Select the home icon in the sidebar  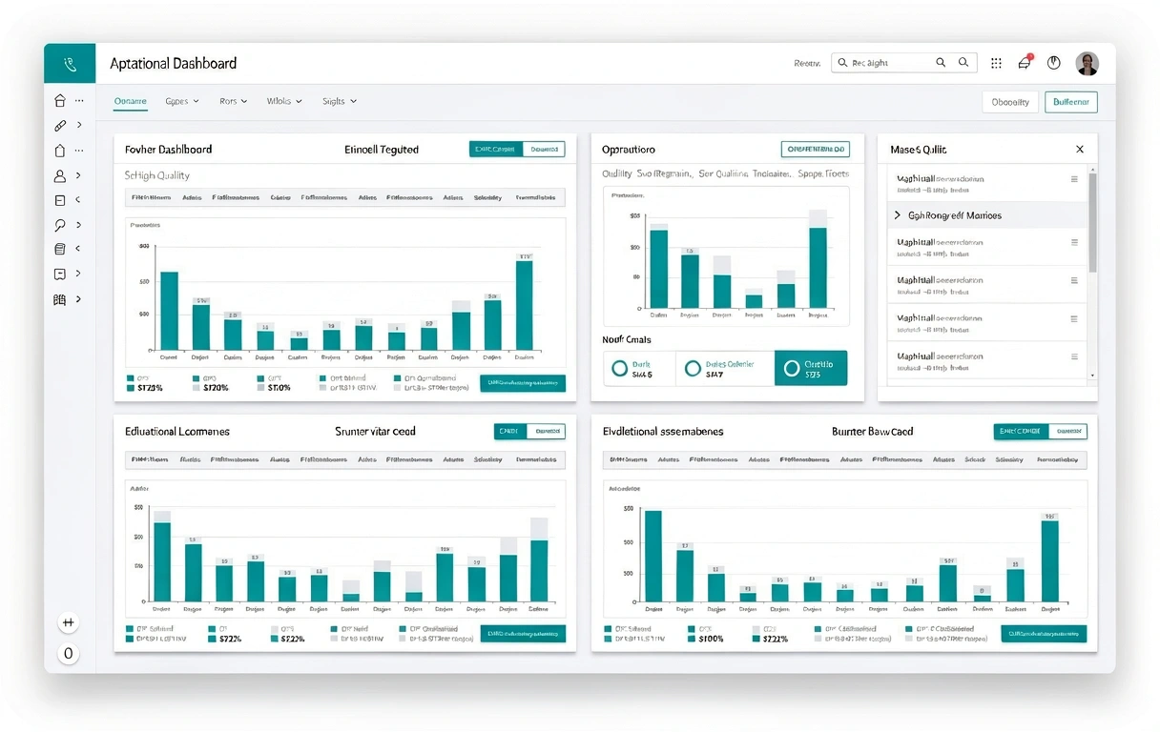click(x=60, y=100)
